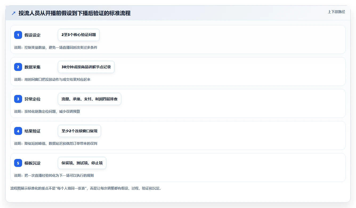
Task: Click the 至少2个连续窗口复现 chip
Action: tap(79, 131)
